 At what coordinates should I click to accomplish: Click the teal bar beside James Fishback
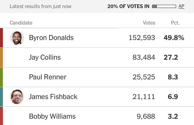[1, 97]
